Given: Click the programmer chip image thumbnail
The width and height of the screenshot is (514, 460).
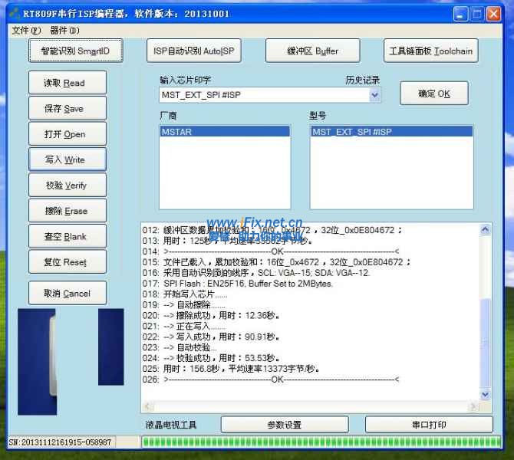Looking at the screenshot, I should [71, 362].
